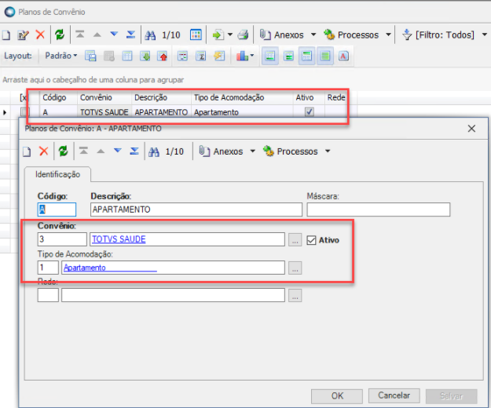Viewport: 491px width, 408px height.
Task: Open Anexos in the dialog toolbar
Action: click(221, 151)
